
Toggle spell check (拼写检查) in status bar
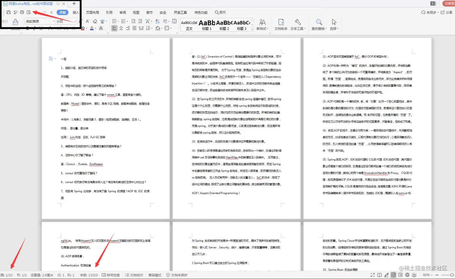pos(111,275)
